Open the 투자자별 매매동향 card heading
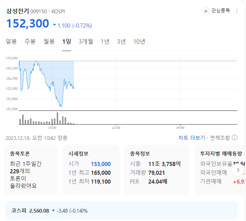This screenshot has height=221, width=246. 221,153
